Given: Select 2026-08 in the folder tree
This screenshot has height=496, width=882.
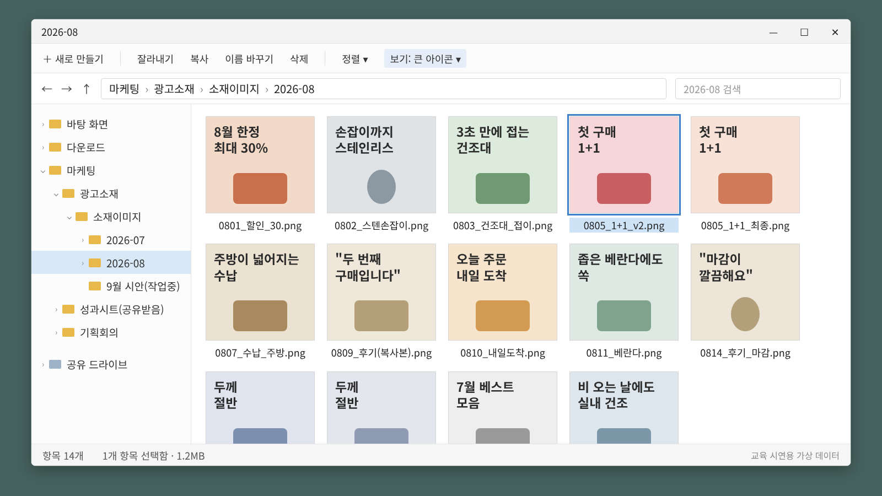Looking at the screenshot, I should click(x=111, y=263).
